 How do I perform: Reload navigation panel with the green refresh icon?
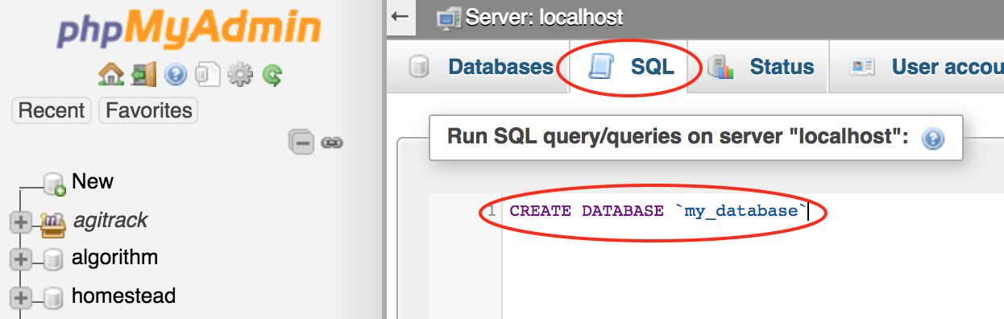click(273, 75)
